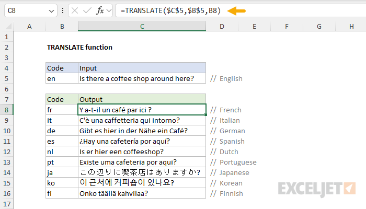
Task: Click the formula bar containing TRANSLATE formula
Action: pyautogui.click(x=241, y=10)
